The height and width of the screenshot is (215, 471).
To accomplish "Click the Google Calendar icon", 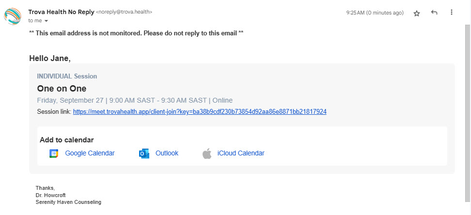I will pyautogui.click(x=53, y=154).
